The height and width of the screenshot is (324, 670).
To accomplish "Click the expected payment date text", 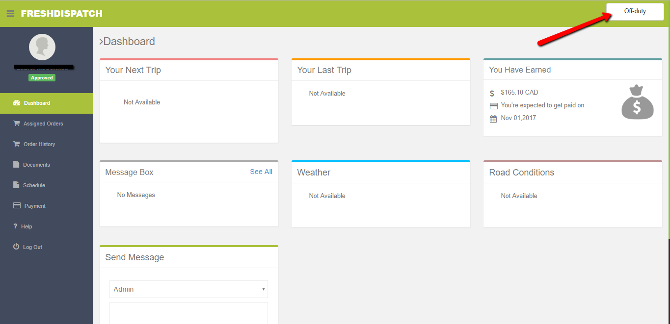I will point(542,105).
